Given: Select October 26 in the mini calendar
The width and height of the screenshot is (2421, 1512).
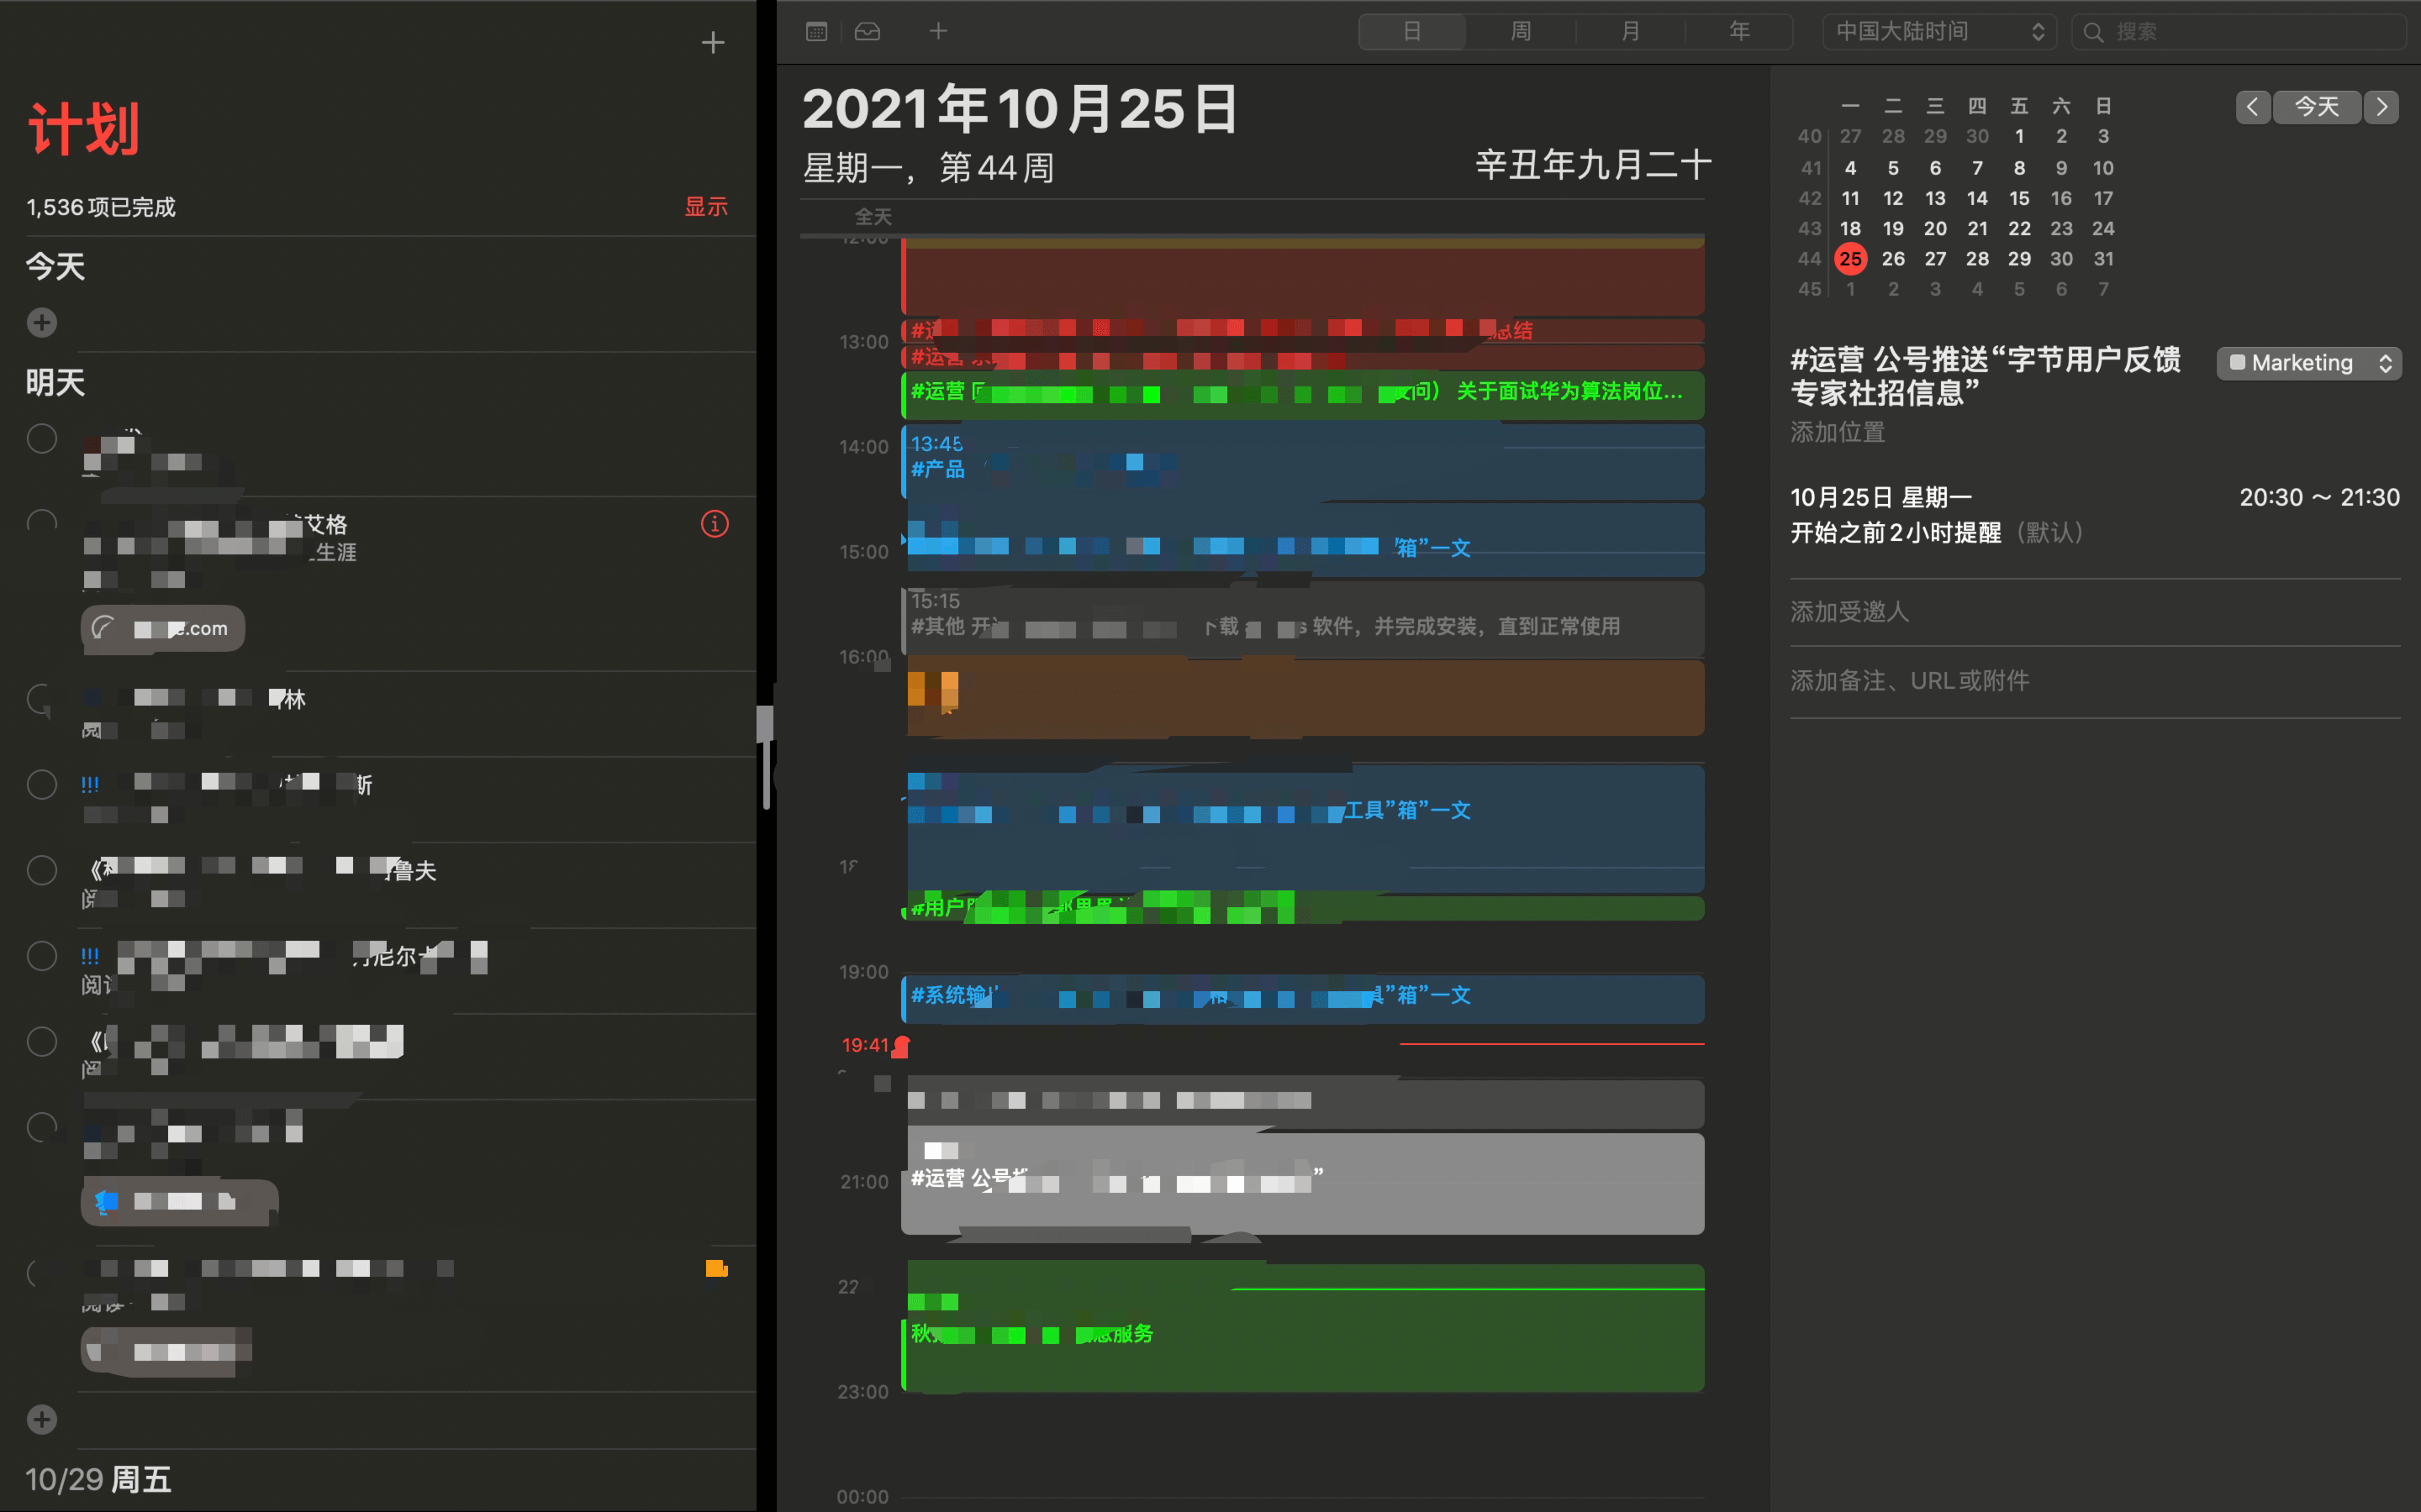Looking at the screenshot, I should click(x=1893, y=258).
